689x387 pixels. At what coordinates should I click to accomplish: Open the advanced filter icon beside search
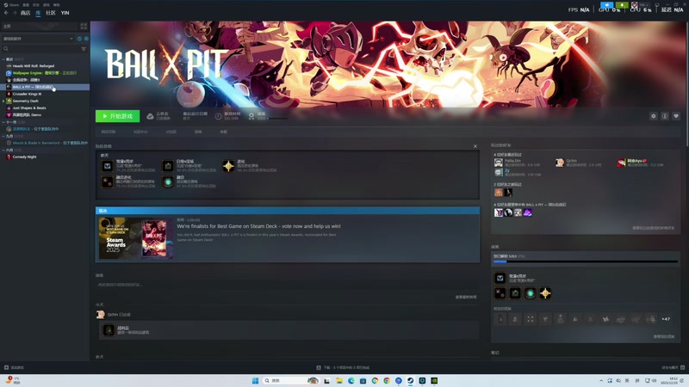(84, 49)
